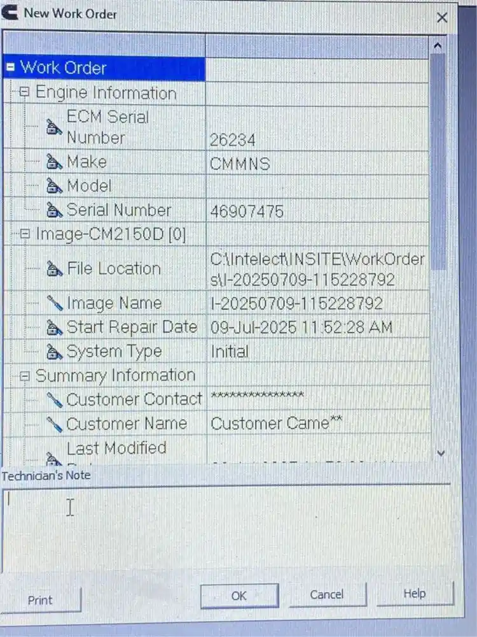The width and height of the screenshot is (477, 637).
Task: Click the Image Name value I-20250709-115228792
Action: pos(296,303)
